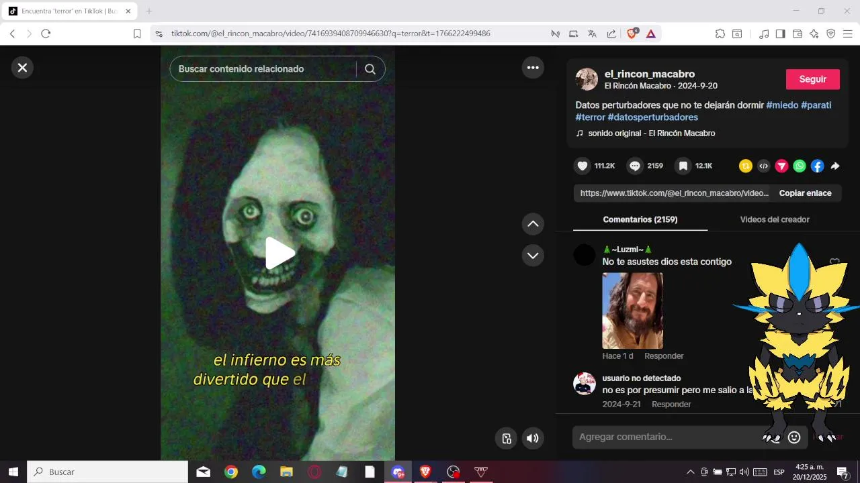Repost the video with yellow repost icon
Screen dimensions: 860x483
pyautogui.click(x=746, y=166)
